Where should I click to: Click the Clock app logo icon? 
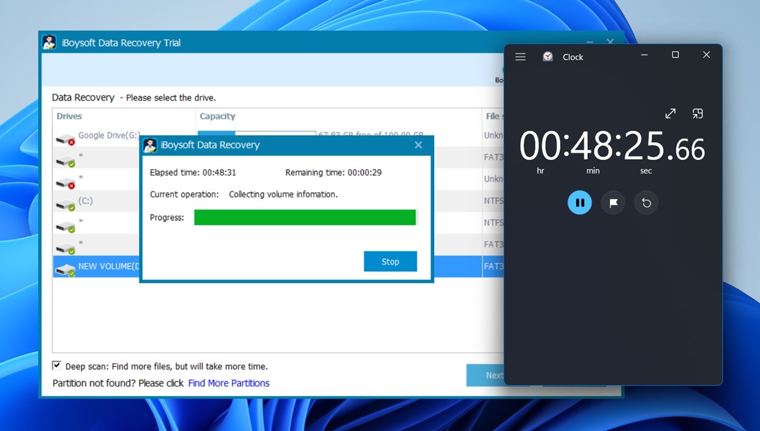548,56
